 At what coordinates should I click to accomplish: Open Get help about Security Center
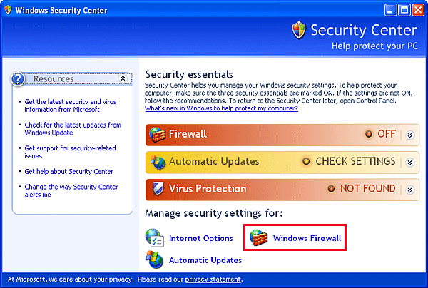click(x=68, y=171)
